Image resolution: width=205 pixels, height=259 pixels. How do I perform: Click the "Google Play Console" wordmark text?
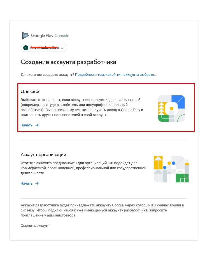click(x=50, y=36)
